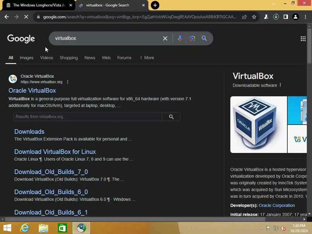Go back to the previous page
This screenshot has width=312, height=234.
click(x=7, y=17)
